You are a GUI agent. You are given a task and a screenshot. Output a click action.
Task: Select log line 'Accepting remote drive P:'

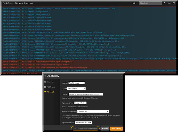pos(89,29)
